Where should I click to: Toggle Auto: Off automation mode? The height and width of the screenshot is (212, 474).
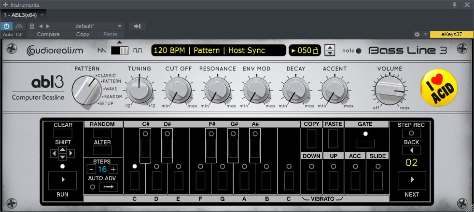click(13, 34)
